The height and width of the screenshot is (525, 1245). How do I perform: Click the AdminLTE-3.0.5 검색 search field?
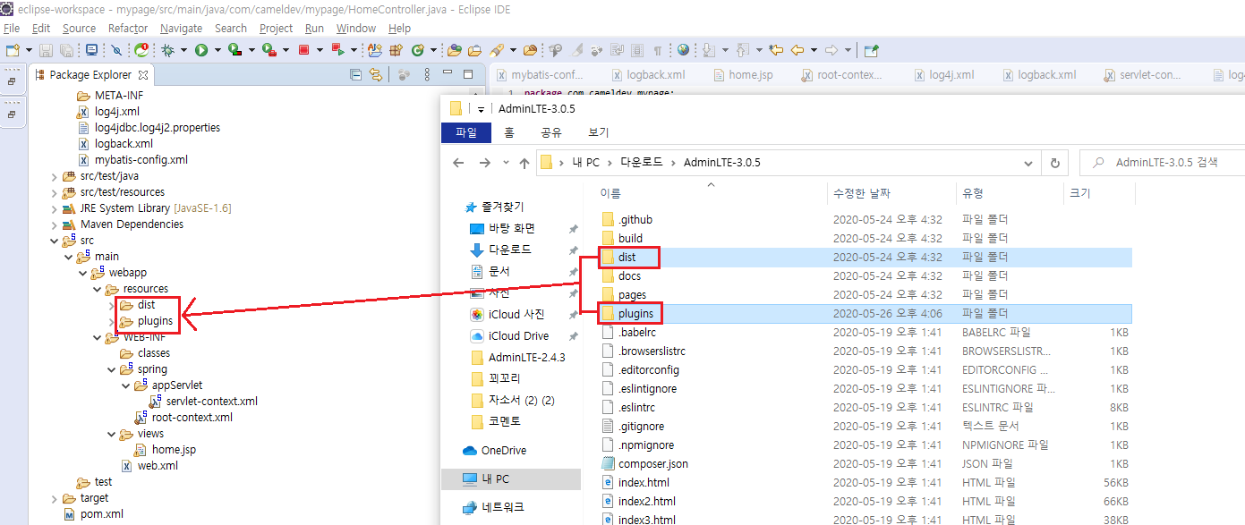[1163, 163]
